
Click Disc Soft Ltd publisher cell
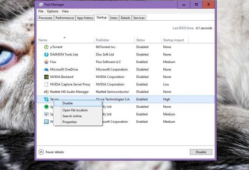[x=105, y=54]
